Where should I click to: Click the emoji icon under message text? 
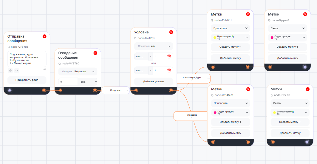[10, 71]
